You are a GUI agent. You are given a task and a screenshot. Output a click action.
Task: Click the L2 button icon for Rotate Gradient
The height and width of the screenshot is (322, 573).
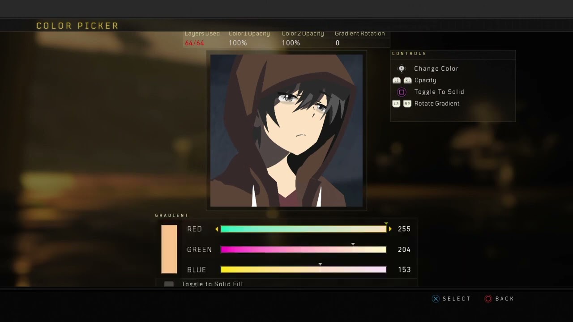pos(396,104)
